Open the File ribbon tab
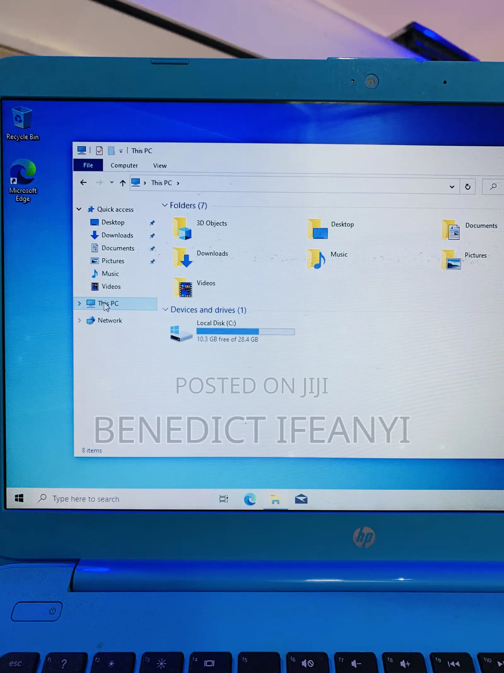504x673 pixels. click(x=88, y=165)
